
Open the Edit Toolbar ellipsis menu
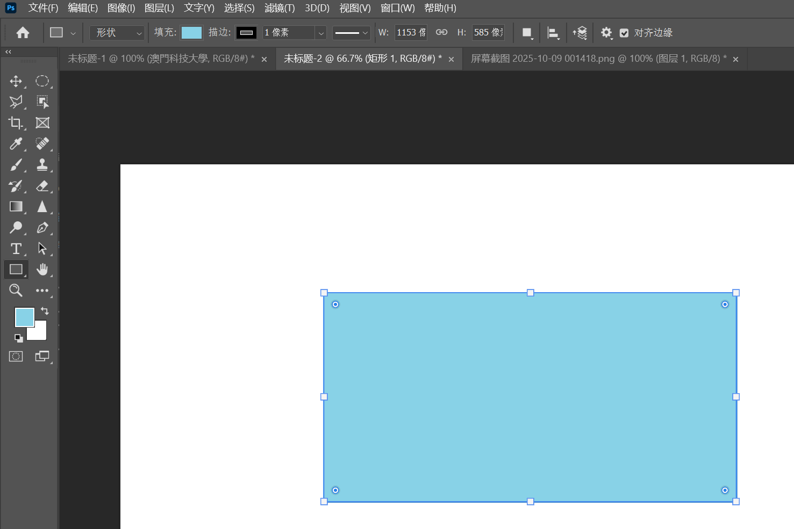click(42, 291)
